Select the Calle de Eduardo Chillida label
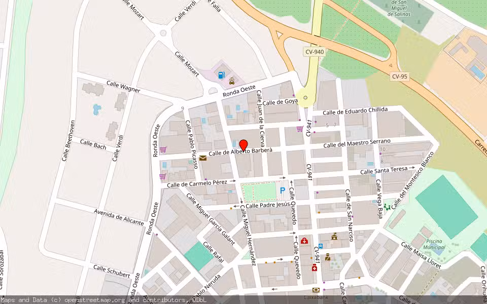The image size is (487, 304). tap(355, 111)
